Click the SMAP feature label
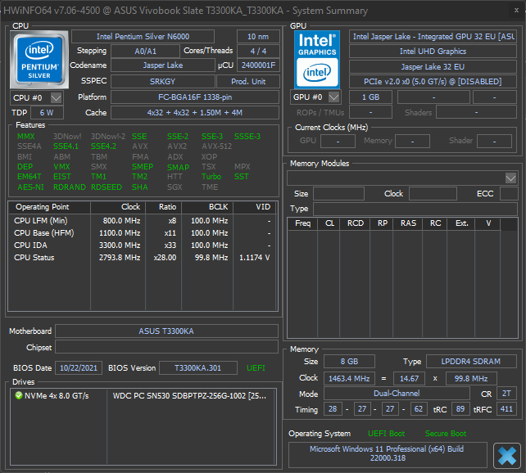Viewport: 526px width, 473px height. tap(178, 167)
